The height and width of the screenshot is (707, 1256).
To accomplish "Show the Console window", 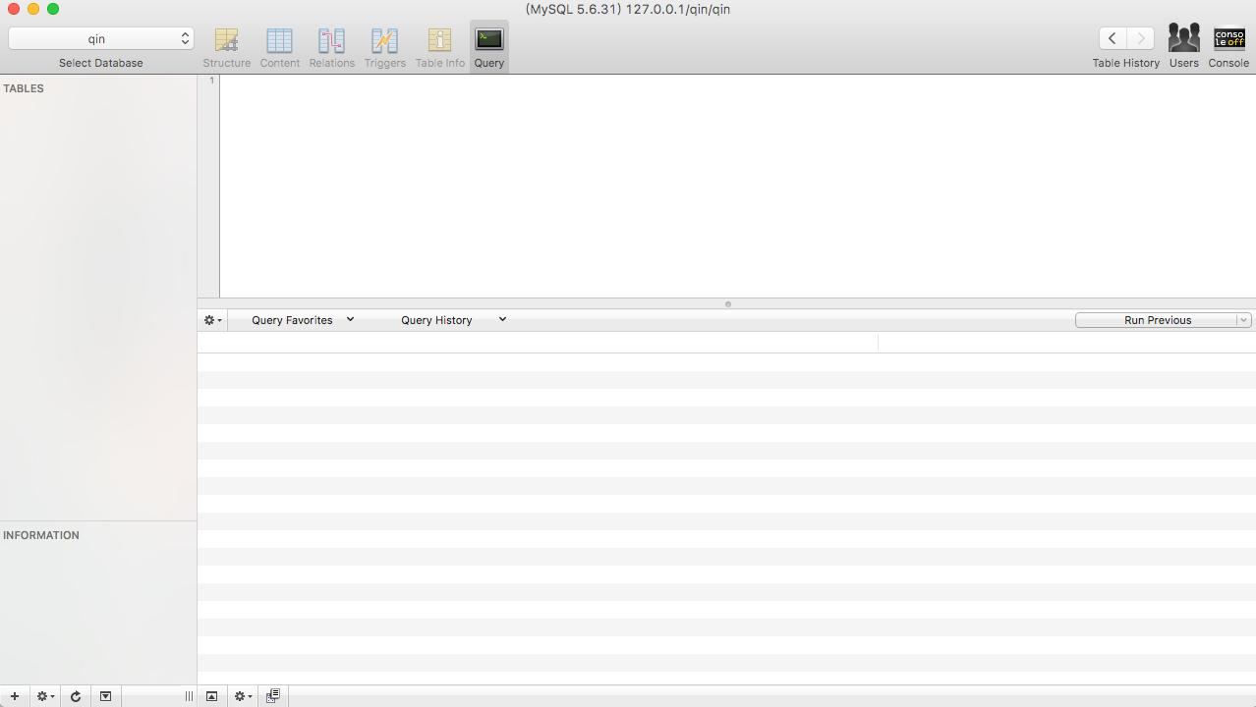I will pyautogui.click(x=1228, y=47).
